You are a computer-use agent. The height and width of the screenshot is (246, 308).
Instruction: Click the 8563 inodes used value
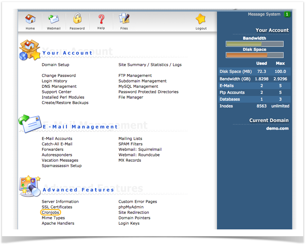261,106
